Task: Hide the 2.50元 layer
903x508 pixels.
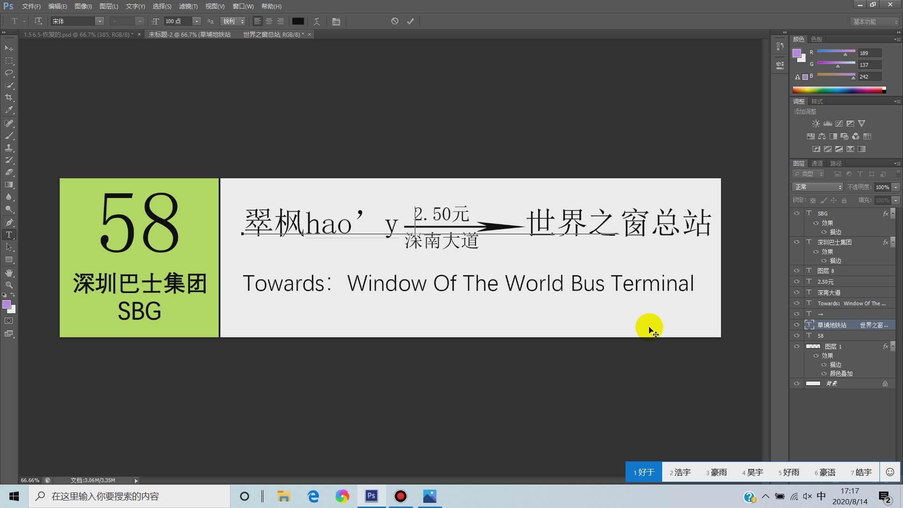Action: point(797,282)
